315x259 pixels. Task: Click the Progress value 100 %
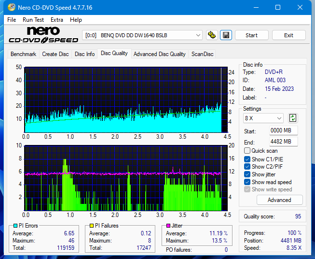point(295,233)
